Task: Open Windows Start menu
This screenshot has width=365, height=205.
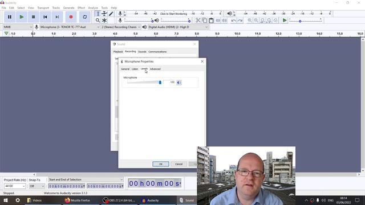Action: 6,200
